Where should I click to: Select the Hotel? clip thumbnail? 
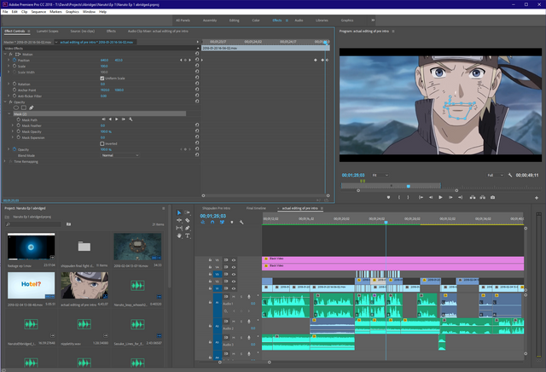[31, 285]
